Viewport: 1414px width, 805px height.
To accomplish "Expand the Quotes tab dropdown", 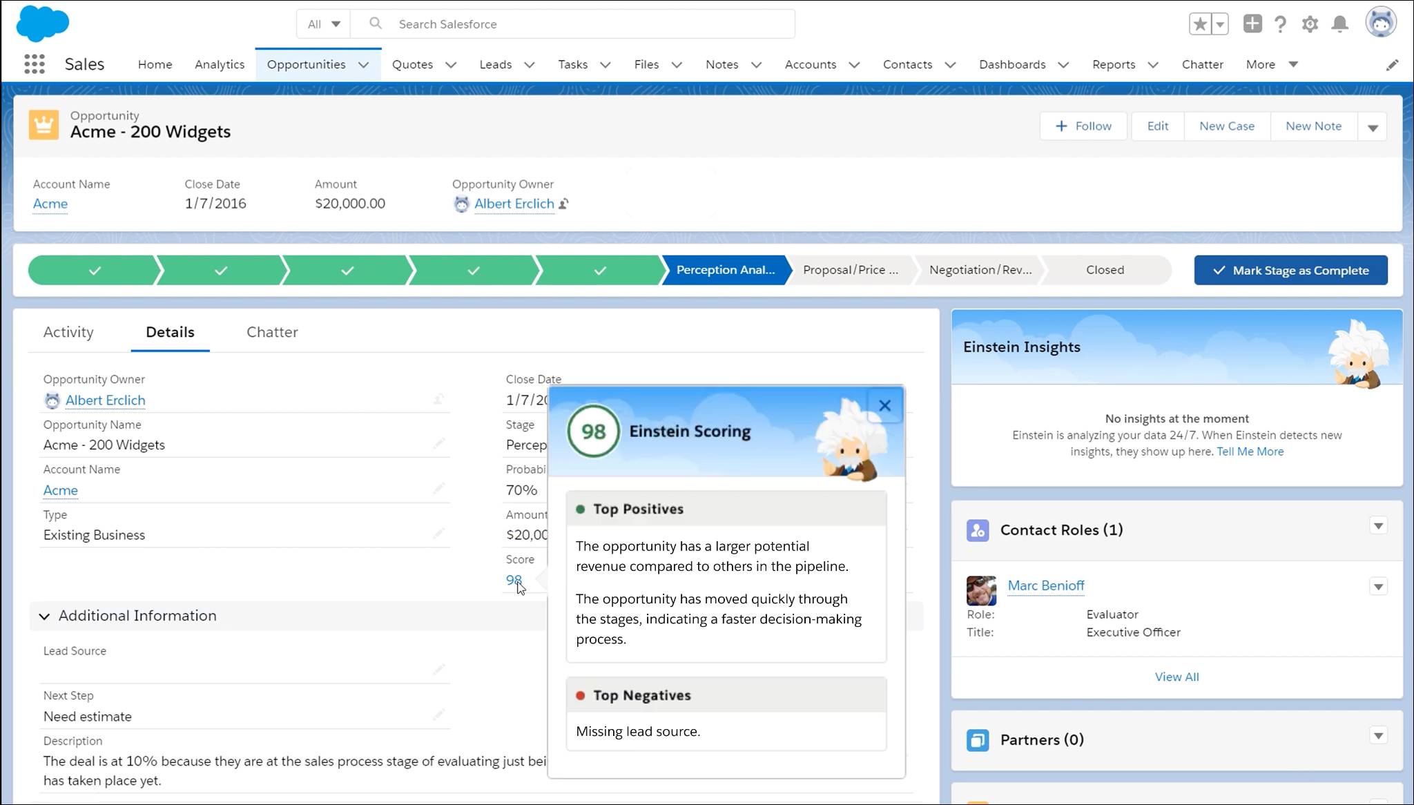I will (451, 65).
